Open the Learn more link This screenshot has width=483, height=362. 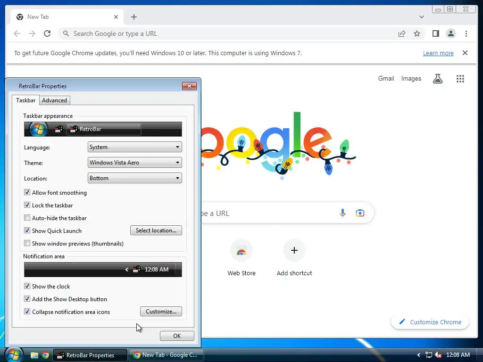(438, 53)
